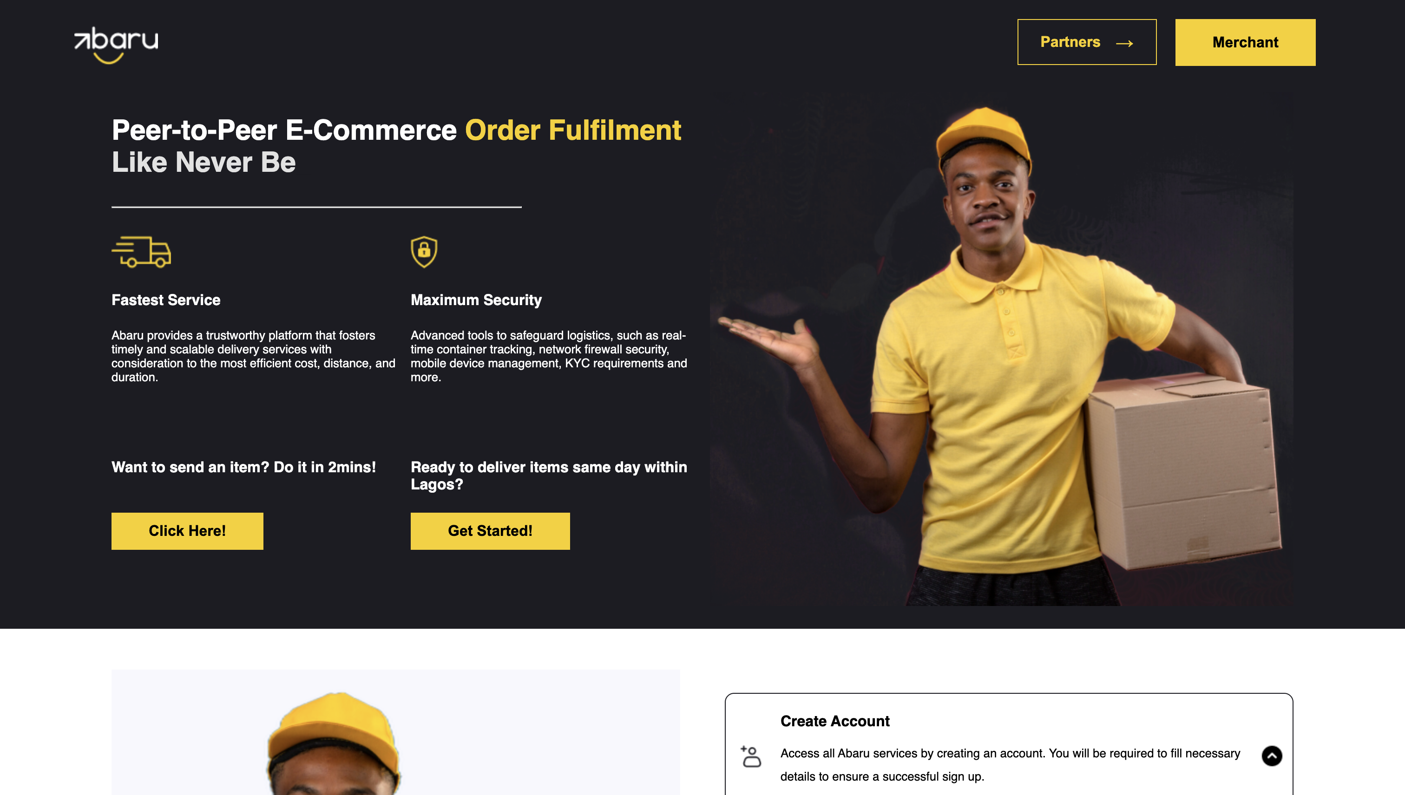Viewport: 1405px width, 795px height.
Task: Collapse the Create Account panel chevron
Action: pyautogui.click(x=1272, y=756)
